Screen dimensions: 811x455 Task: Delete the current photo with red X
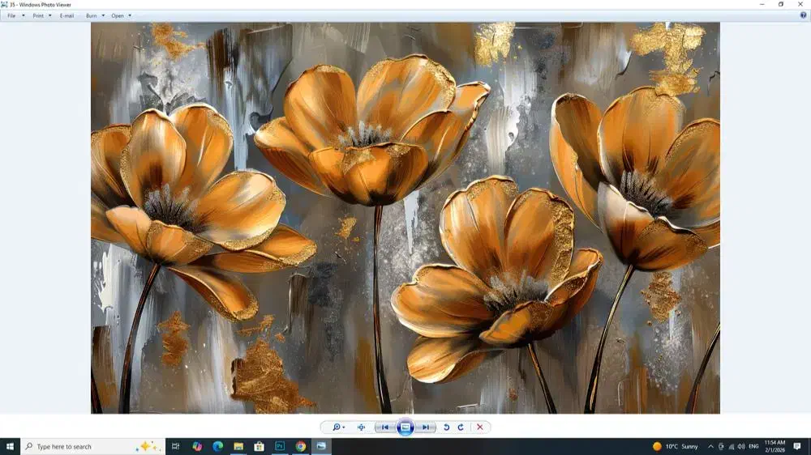click(480, 427)
